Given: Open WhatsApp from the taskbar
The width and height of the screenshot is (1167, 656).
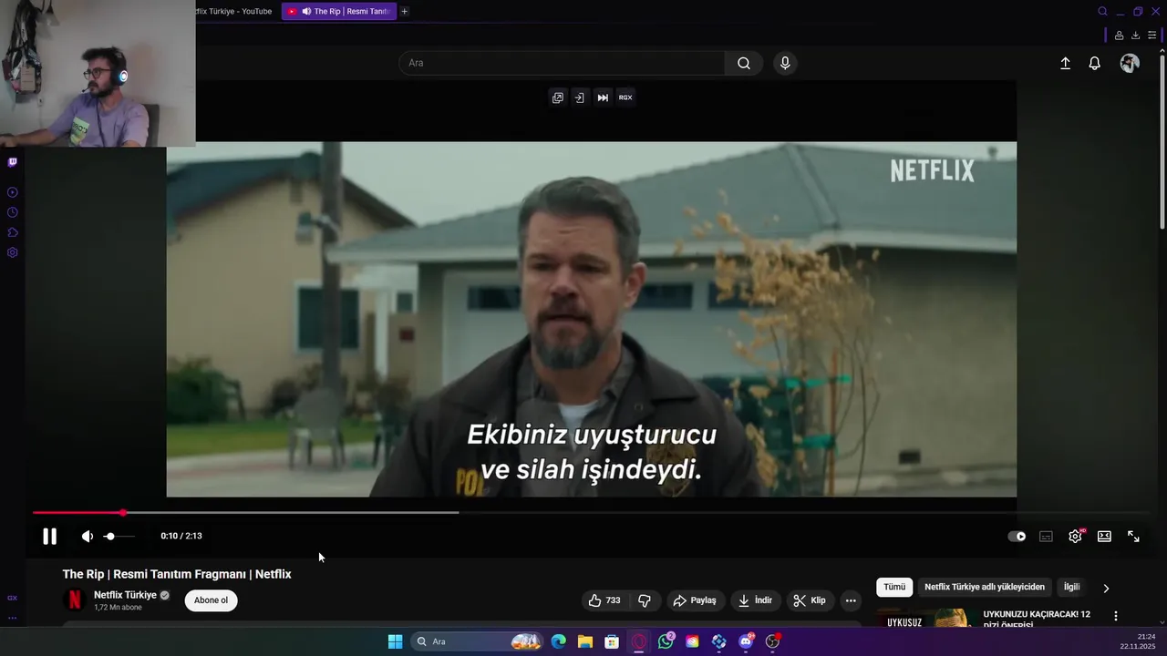Looking at the screenshot, I should [666, 641].
